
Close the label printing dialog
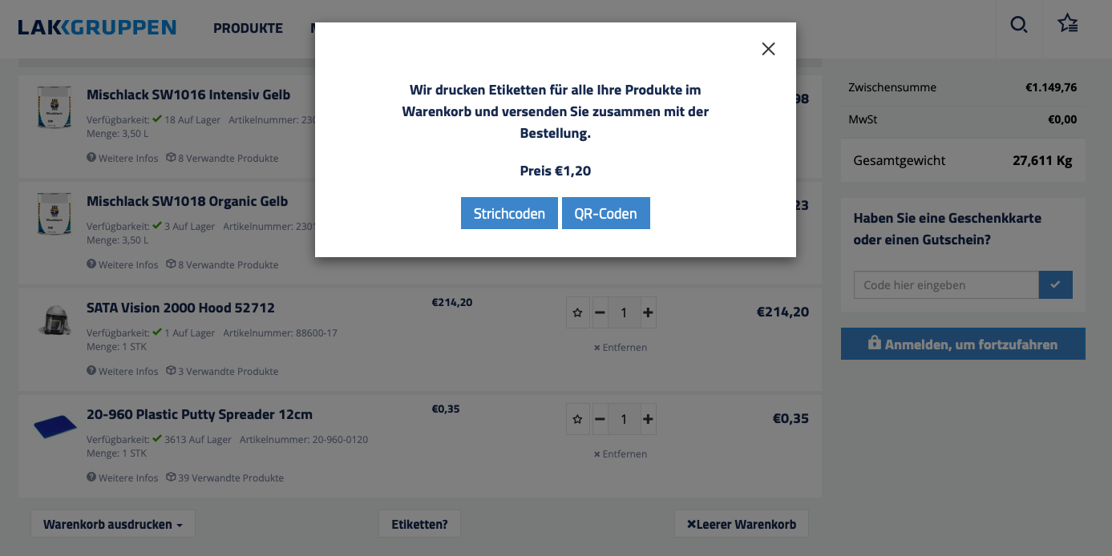tap(768, 49)
